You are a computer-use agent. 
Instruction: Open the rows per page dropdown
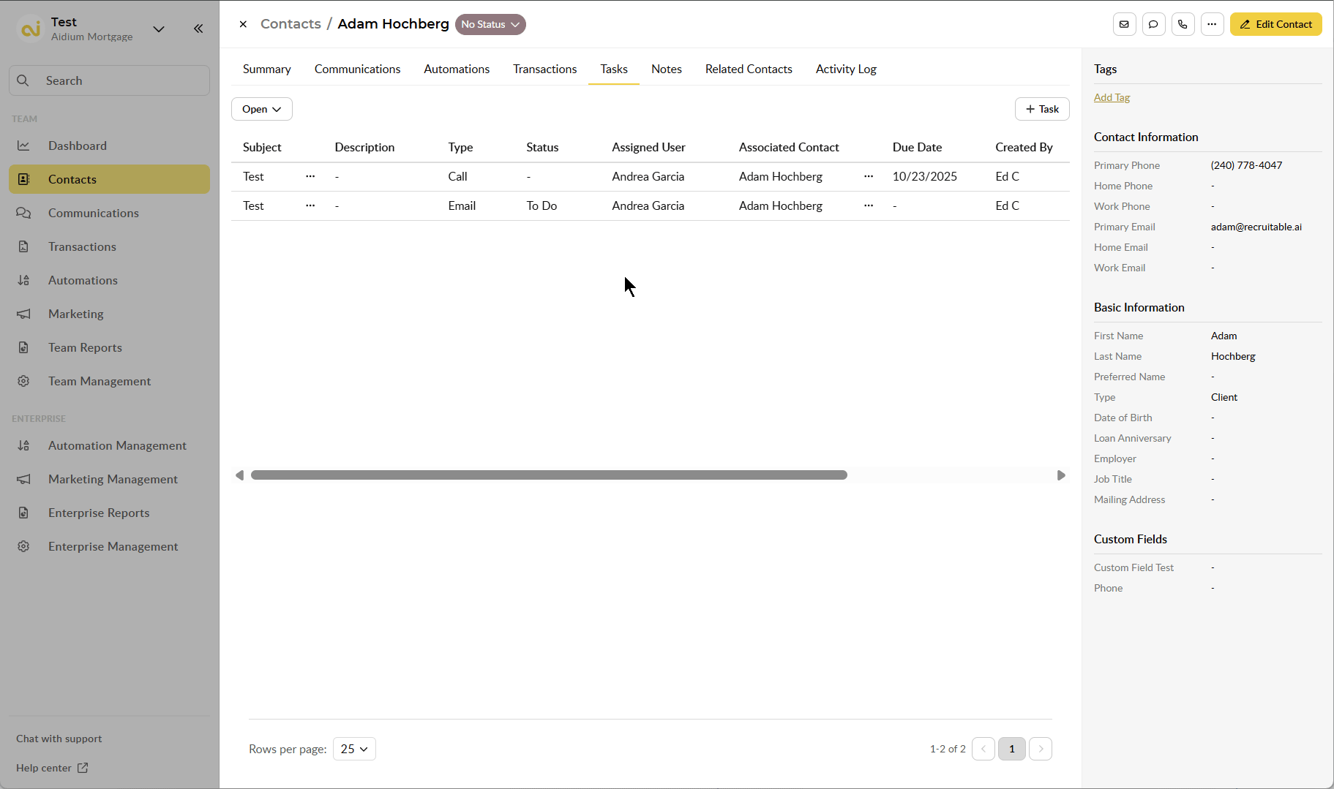click(354, 749)
